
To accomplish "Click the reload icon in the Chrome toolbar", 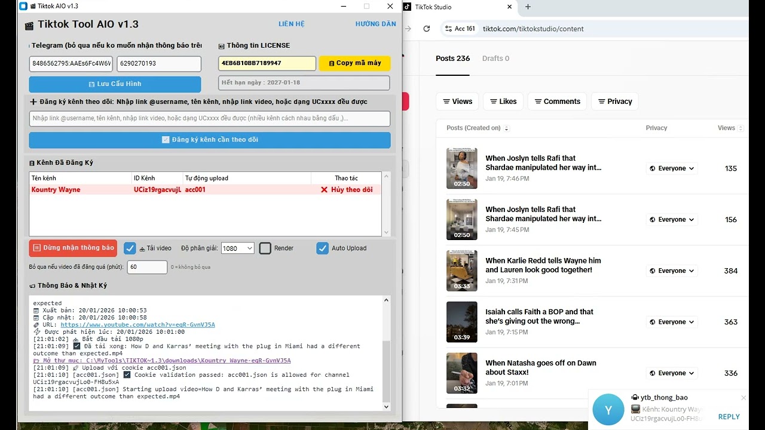I will (426, 29).
